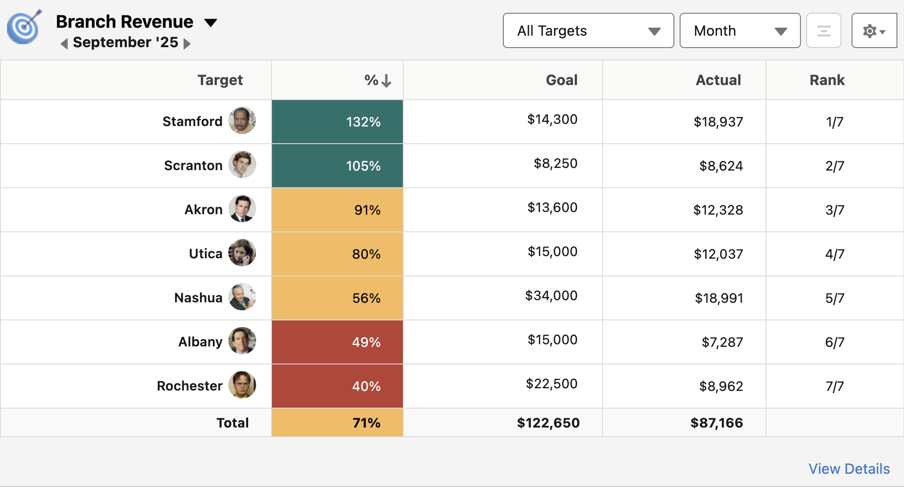Screen dimensions: 904x487
Task: Click the green 132% progress cell
Action: coord(337,122)
